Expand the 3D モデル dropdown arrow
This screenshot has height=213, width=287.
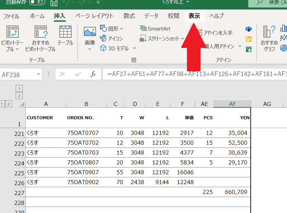[134, 48]
